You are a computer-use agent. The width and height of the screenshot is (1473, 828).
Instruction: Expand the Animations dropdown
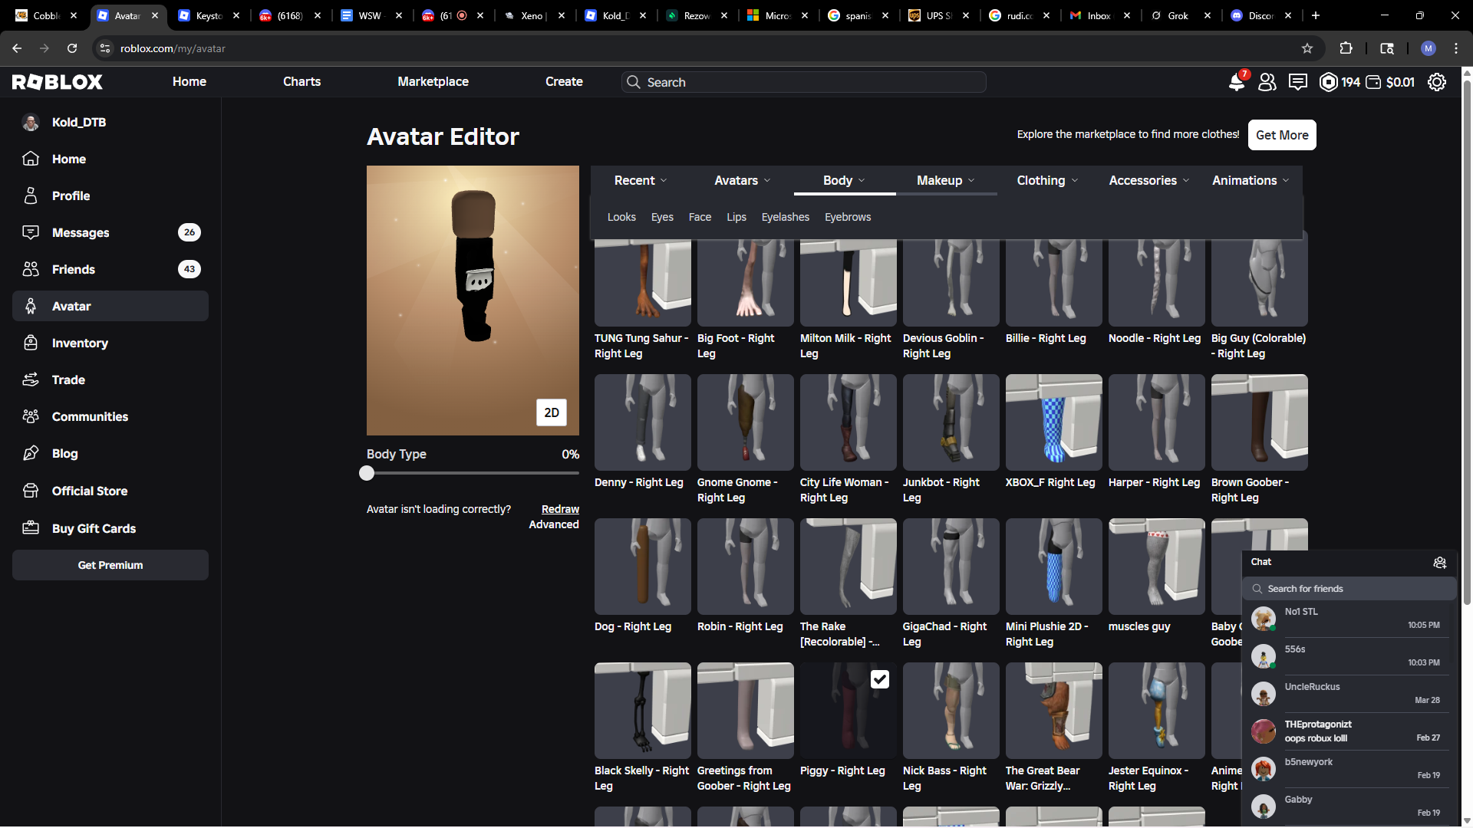coord(1251,180)
